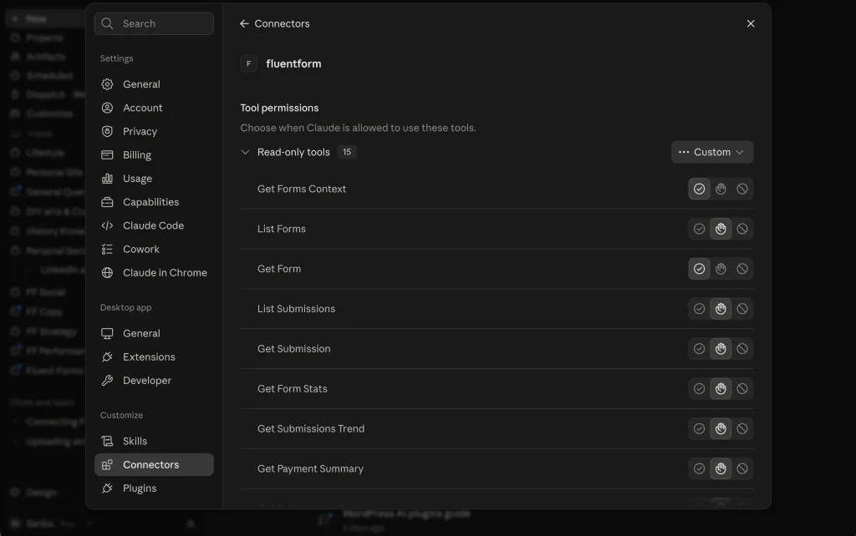Image resolution: width=856 pixels, height=536 pixels.
Task: Require approval for Get Form Stats hand icon
Action: 721,389
